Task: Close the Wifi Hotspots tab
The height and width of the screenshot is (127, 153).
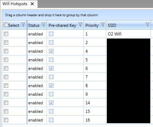Action: (x=32, y=4)
